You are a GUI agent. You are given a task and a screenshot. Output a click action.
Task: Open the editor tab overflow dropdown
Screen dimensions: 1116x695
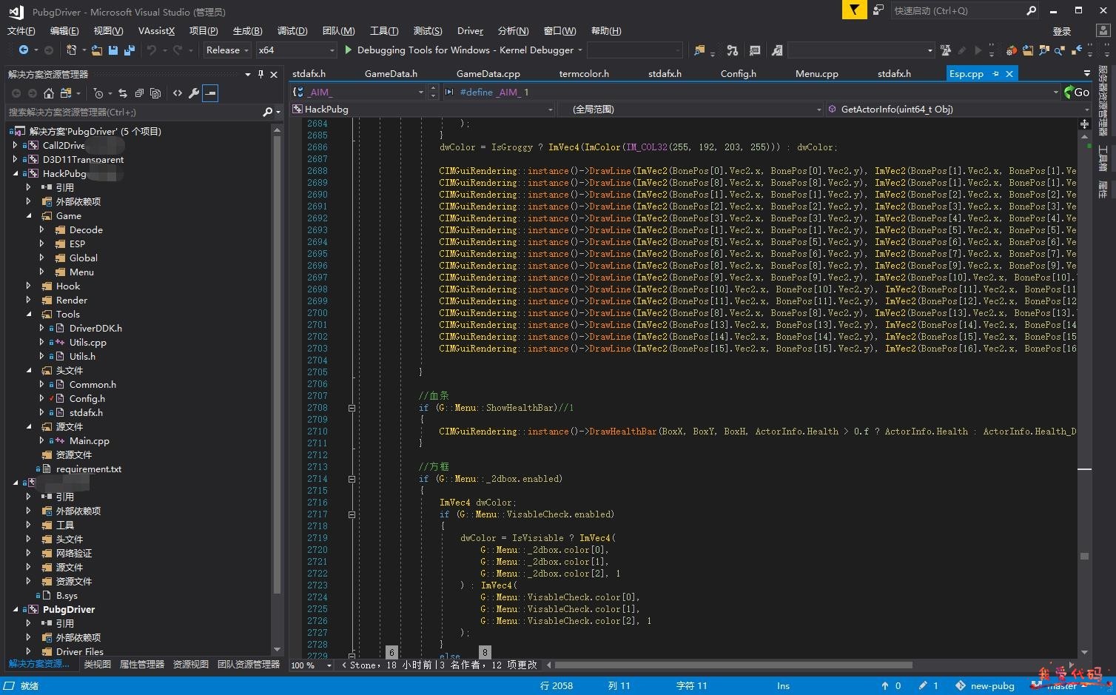[x=1087, y=73]
